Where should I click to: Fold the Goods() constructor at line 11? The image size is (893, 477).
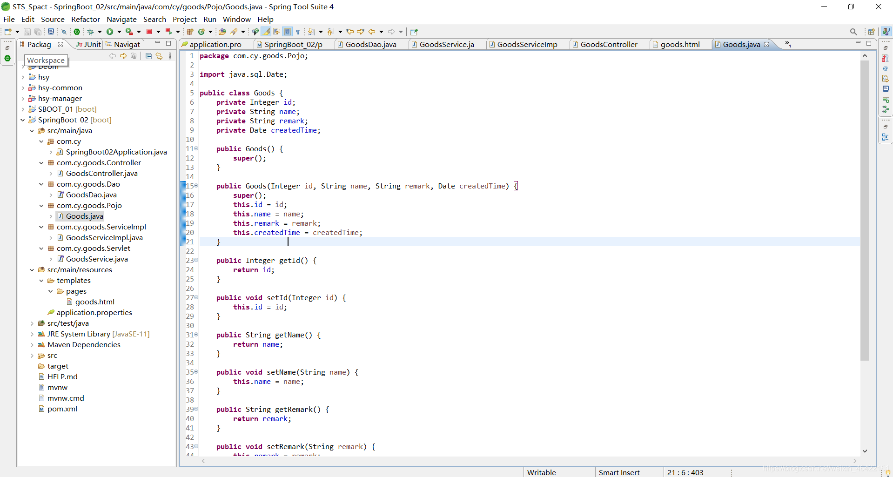196,148
